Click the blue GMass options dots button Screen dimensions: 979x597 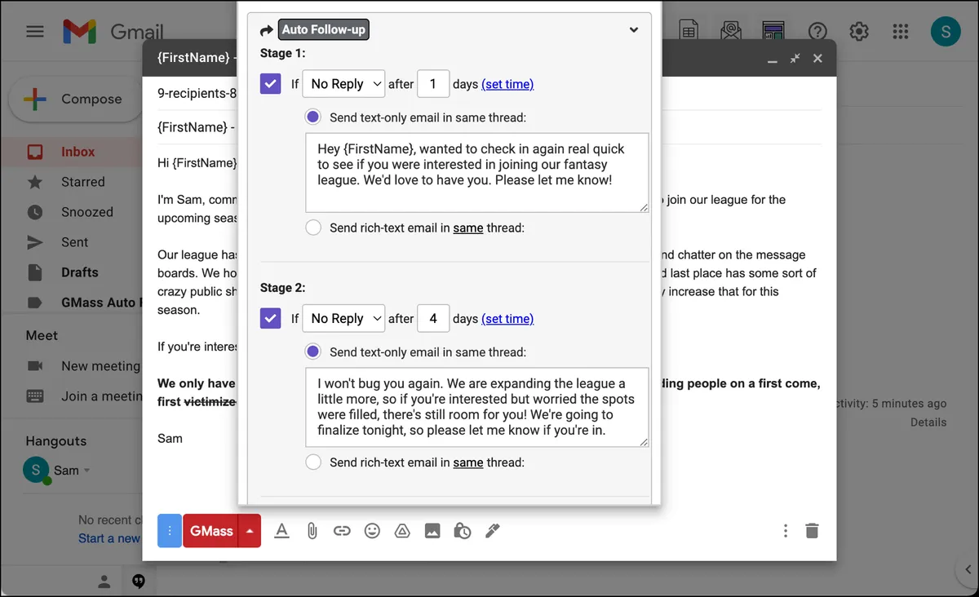coord(170,531)
